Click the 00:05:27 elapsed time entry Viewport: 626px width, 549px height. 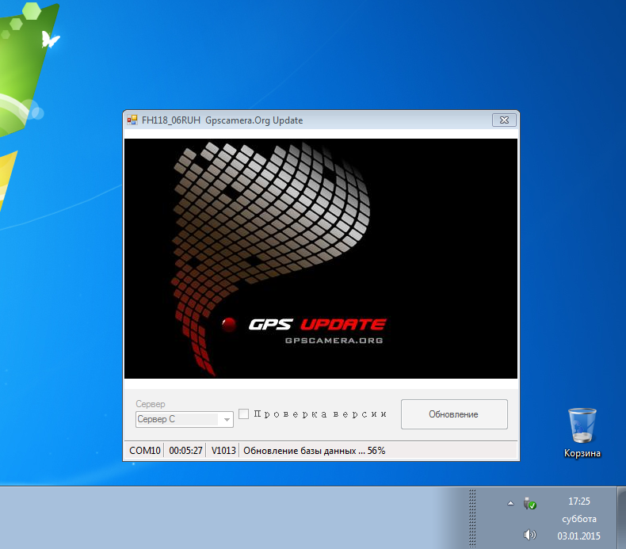[x=185, y=451]
